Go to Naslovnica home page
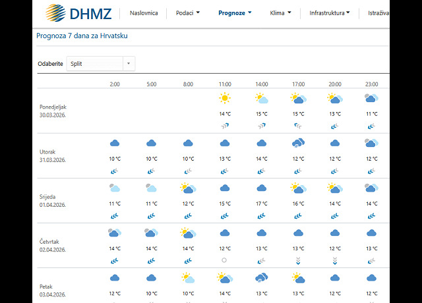The image size is (422, 303). (144, 13)
